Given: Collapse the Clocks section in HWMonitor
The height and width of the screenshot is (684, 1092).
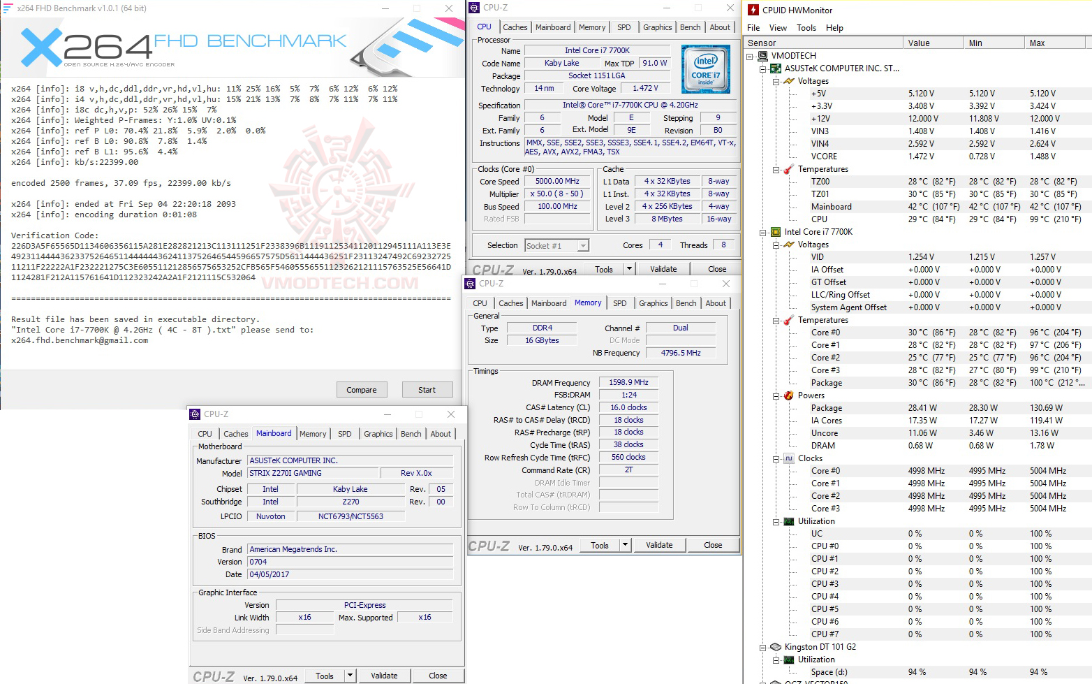Looking at the screenshot, I should click(x=776, y=459).
